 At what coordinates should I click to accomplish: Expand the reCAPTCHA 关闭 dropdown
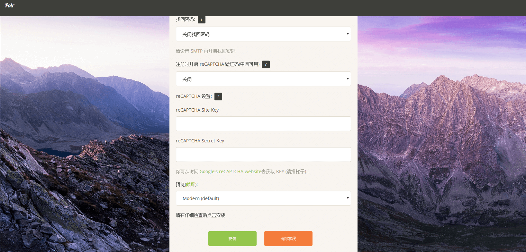(263, 79)
